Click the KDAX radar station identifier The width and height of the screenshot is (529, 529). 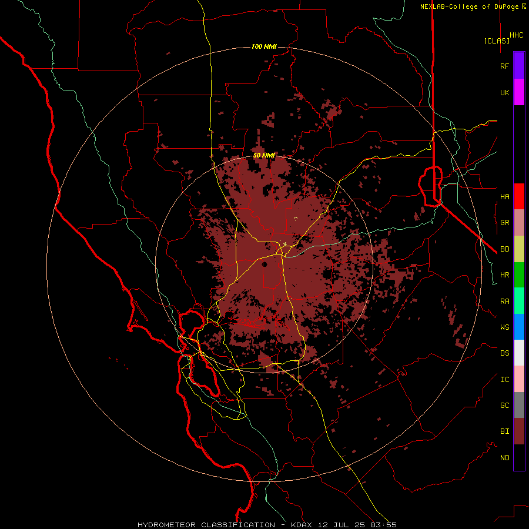coord(302,525)
